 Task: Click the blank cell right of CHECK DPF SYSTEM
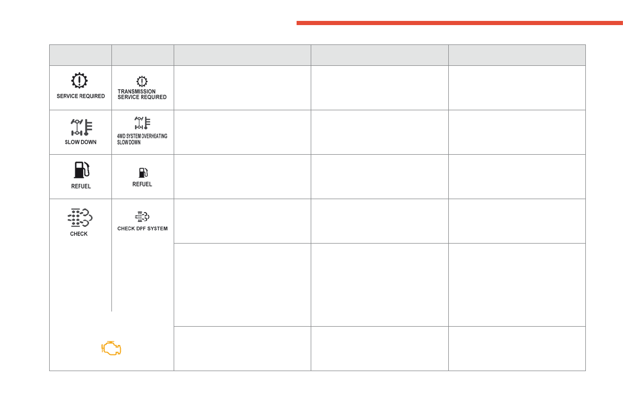pos(242,221)
